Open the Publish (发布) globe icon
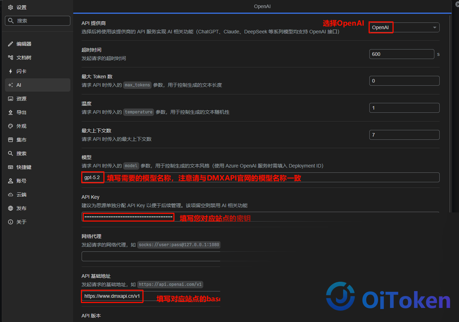459x322 pixels. pyautogui.click(x=11, y=208)
